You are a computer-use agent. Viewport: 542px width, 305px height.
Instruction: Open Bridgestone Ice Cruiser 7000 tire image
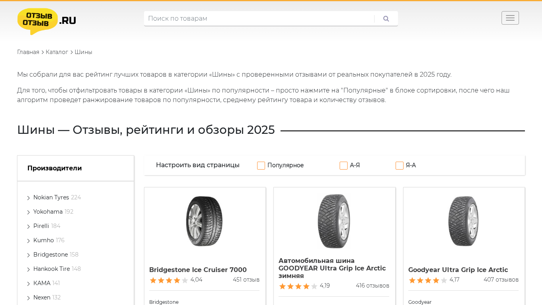pyautogui.click(x=204, y=221)
